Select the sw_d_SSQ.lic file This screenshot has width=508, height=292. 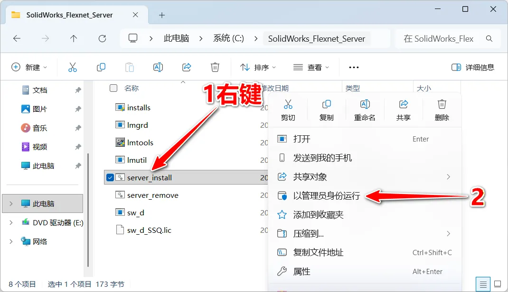pos(149,230)
